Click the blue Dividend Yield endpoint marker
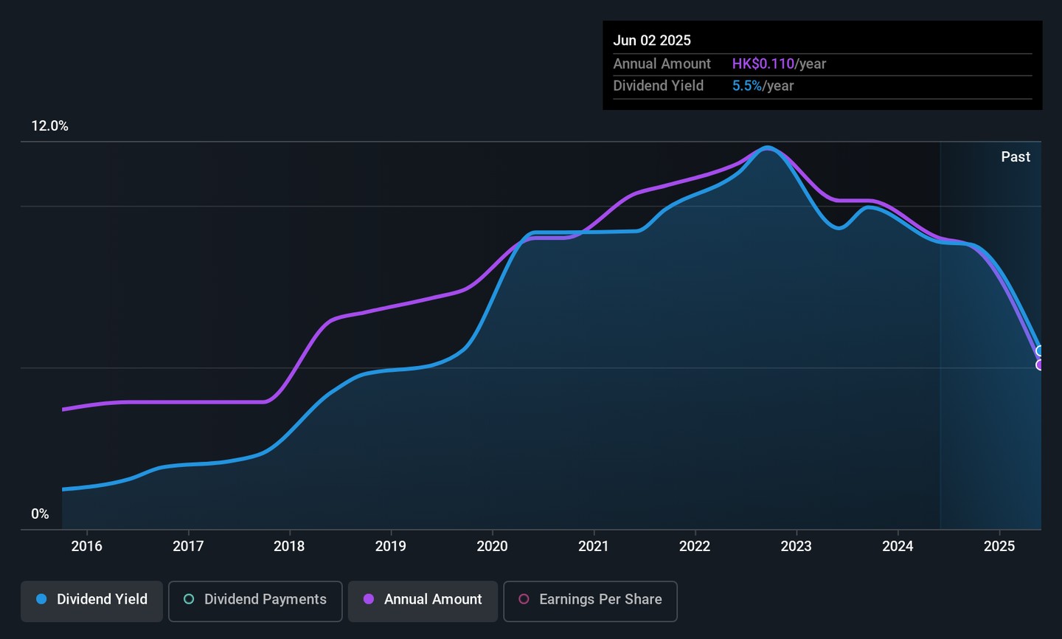The image size is (1062, 639). (1040, 351)
